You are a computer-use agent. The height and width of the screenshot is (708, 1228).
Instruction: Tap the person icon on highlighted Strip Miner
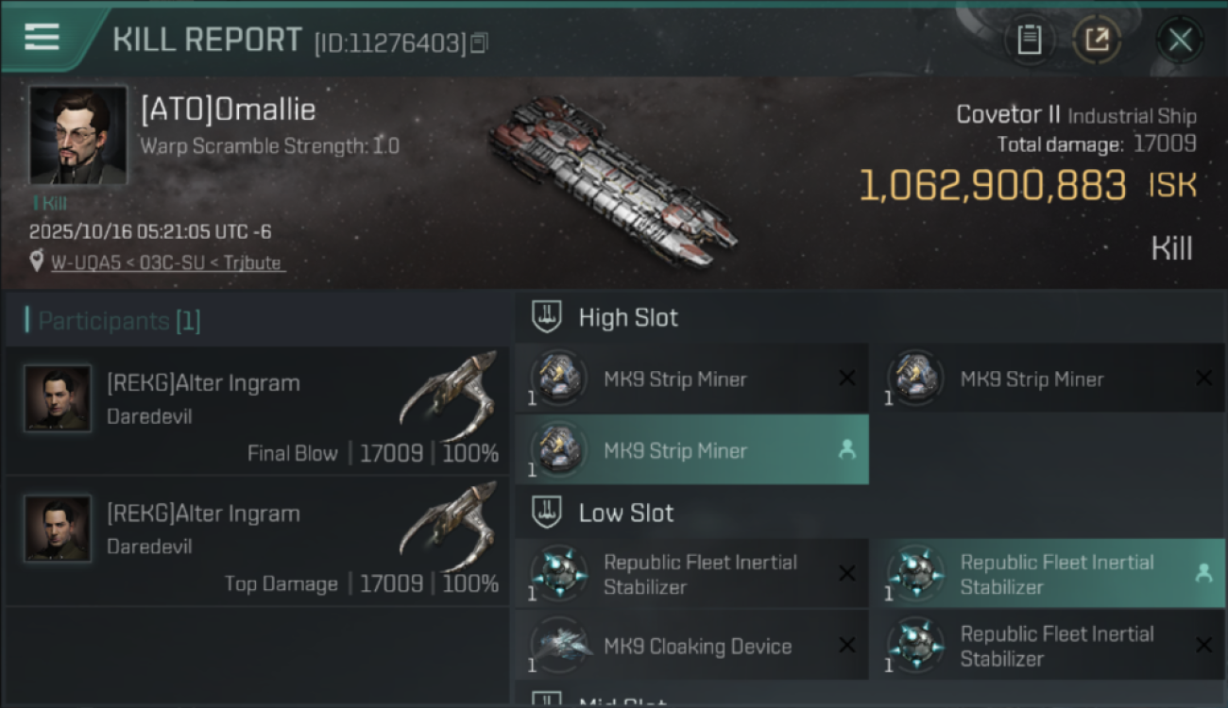[846, 450]
